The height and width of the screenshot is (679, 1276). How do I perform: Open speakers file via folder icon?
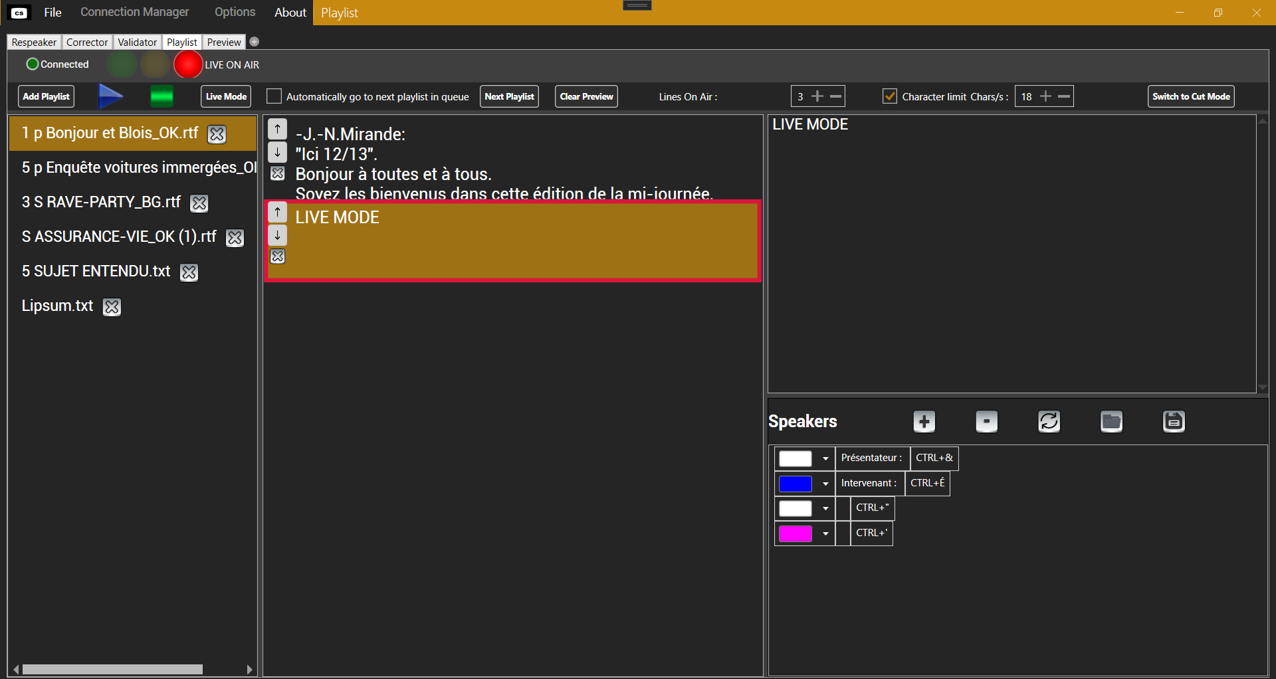coord(1111,421)
